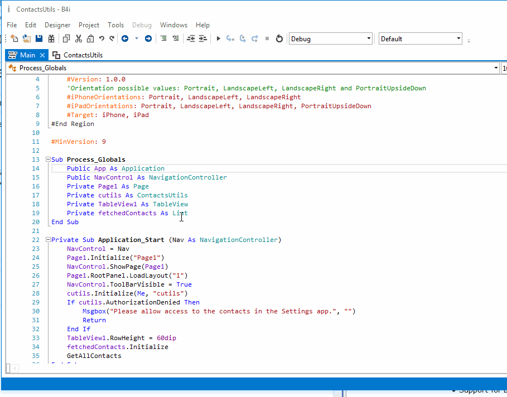Collapse the Process_Globals sub block
507x397 pixels.
tap(48, 159)
